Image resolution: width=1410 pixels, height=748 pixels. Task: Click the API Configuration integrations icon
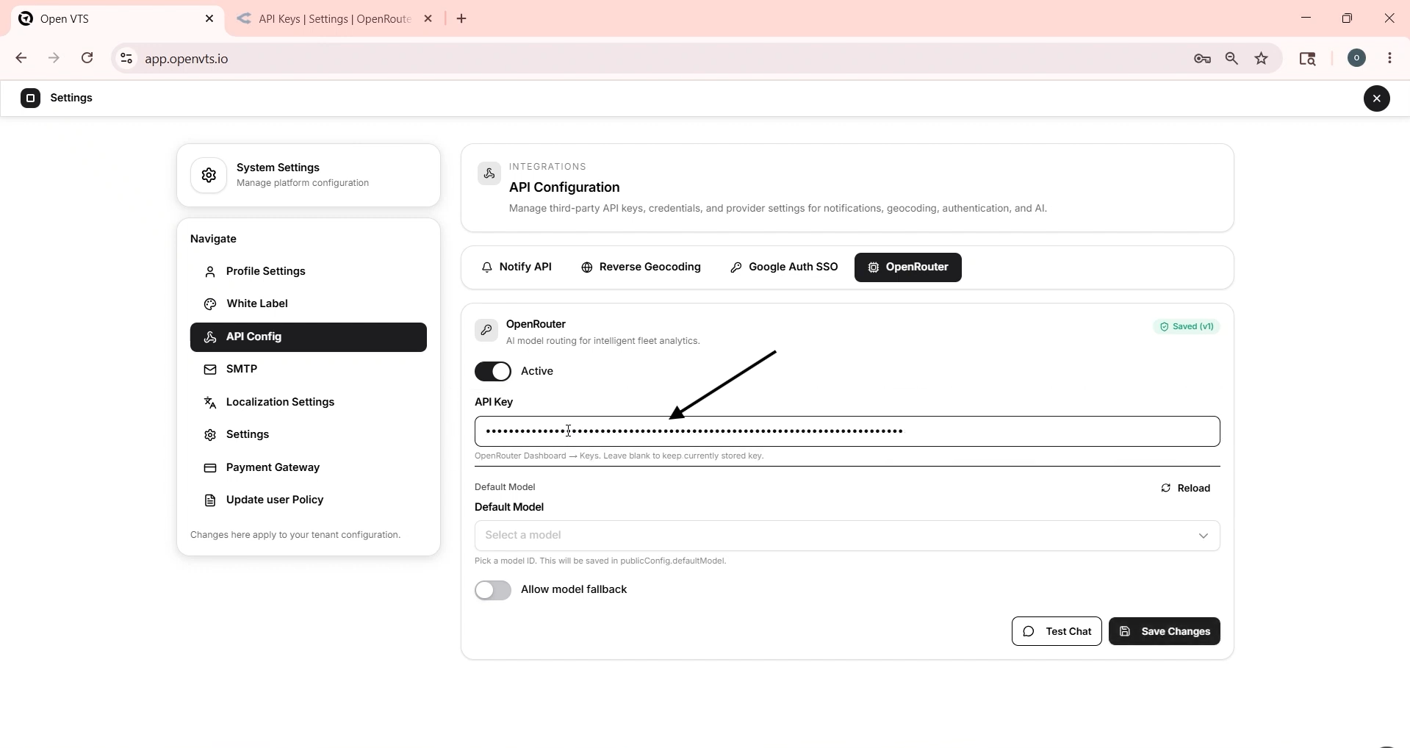click(489, 173)
